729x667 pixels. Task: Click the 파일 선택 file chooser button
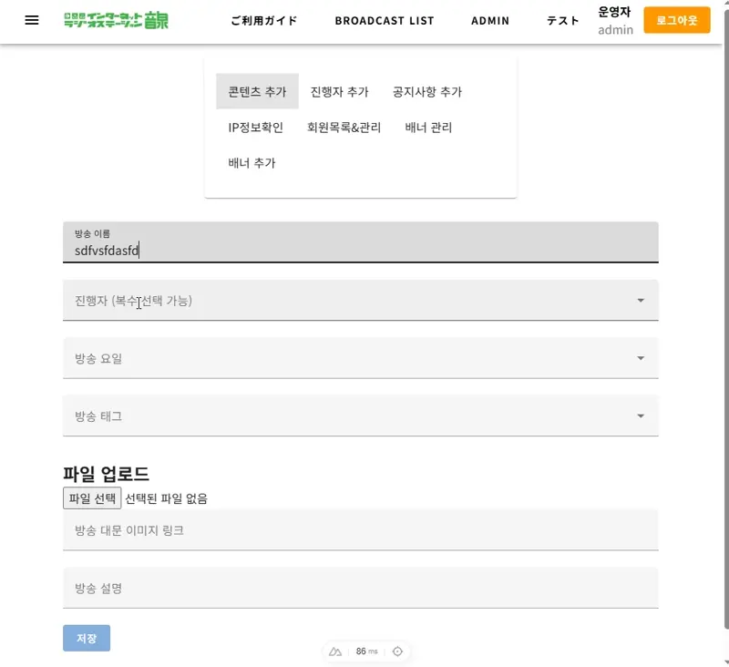92,498
